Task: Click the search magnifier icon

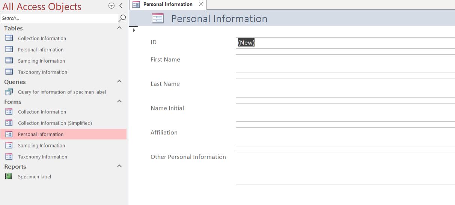Action: coord(122,18)
